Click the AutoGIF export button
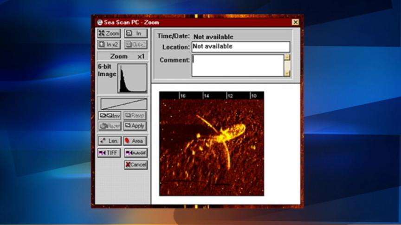Viewport: 401px width, 225px height. click(x=136, y=153)
